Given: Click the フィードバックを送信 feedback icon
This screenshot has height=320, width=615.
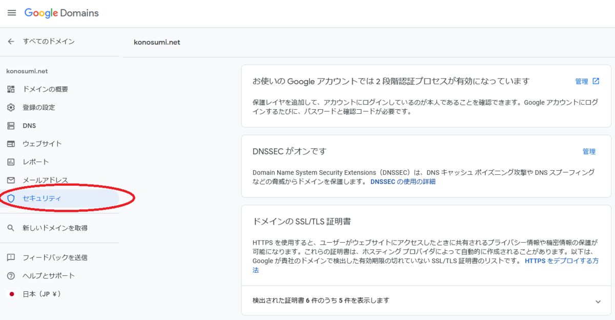Looking at the screenshot, I should click(x=11, y=257).
